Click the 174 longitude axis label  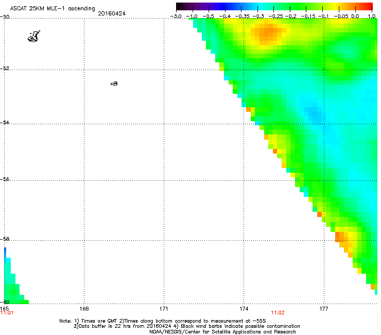pyautogui.click(x=244, y=309)
